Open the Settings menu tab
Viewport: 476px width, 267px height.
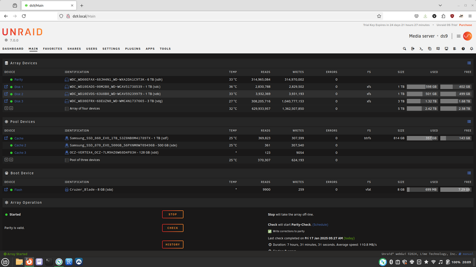111,48
